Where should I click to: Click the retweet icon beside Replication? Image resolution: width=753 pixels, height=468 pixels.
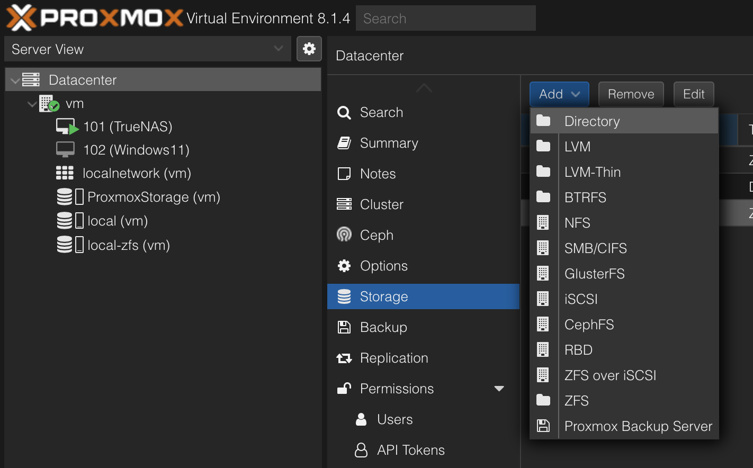pos(344,358)
